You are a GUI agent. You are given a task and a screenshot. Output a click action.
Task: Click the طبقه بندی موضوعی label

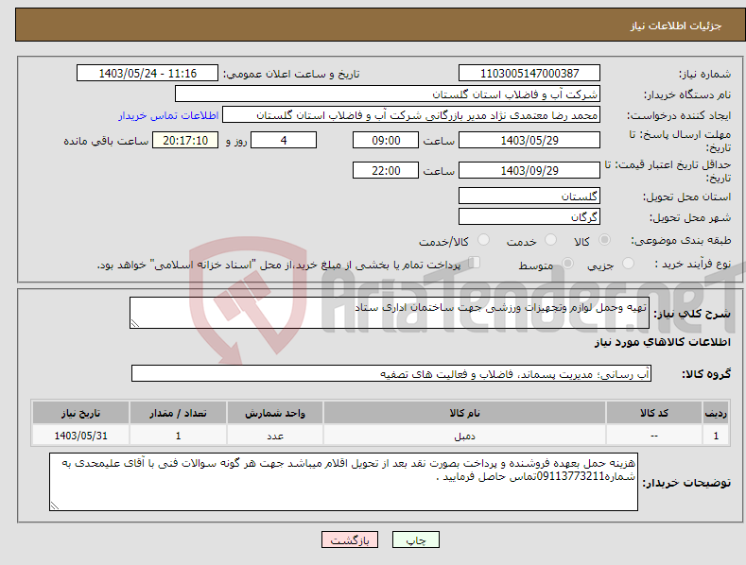[x=681, y=241]
